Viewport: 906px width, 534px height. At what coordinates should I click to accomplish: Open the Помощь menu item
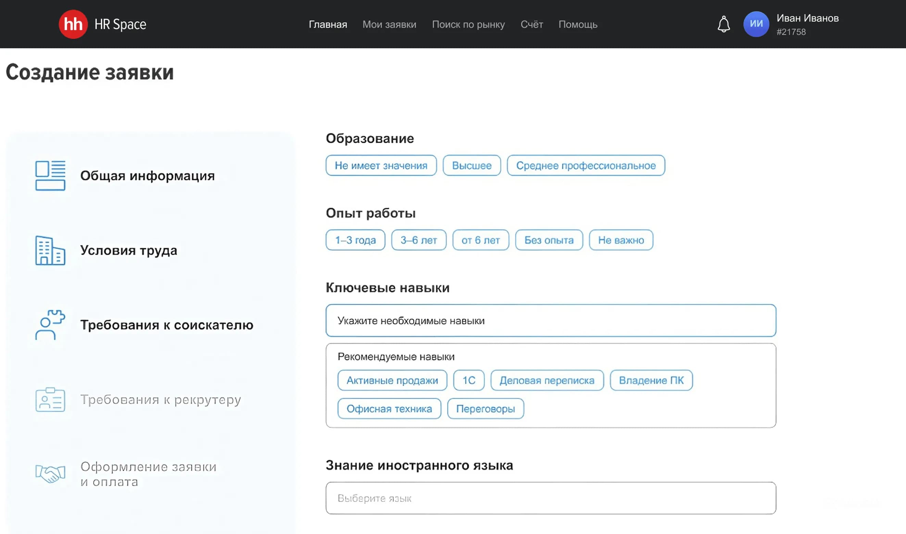tap(578, 24)
